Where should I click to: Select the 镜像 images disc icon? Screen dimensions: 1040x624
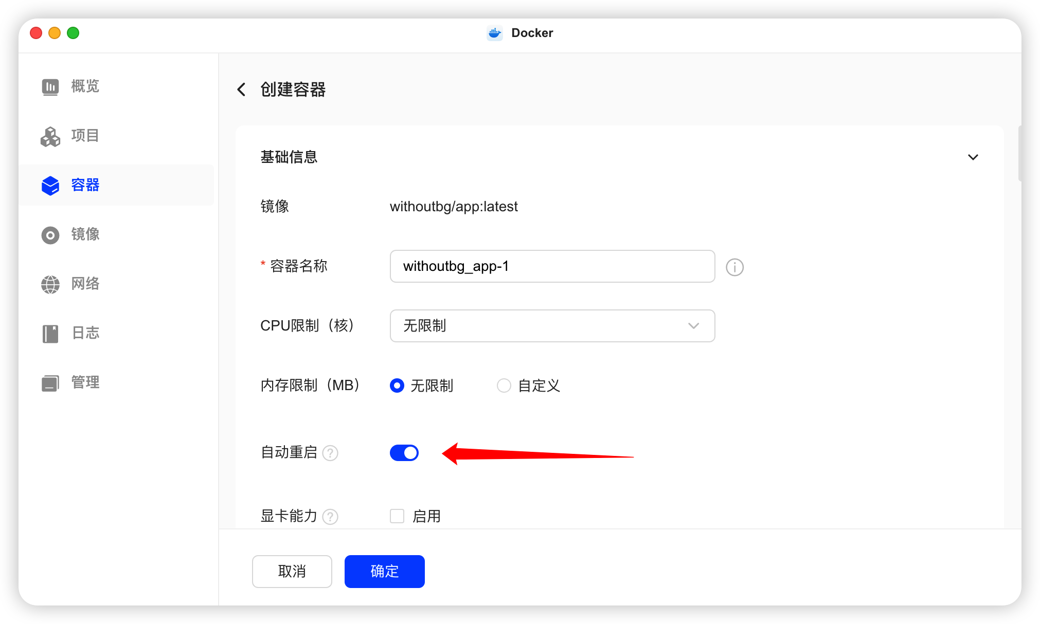pyautogui.click(x=50, y=235)
